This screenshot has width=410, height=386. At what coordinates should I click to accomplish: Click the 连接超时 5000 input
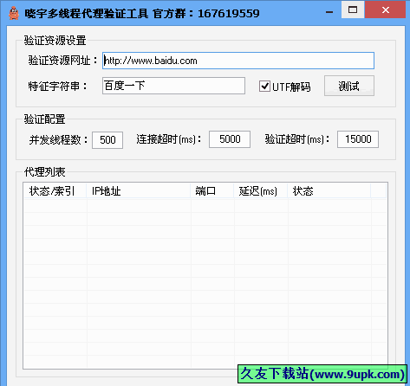pos(230,139)
